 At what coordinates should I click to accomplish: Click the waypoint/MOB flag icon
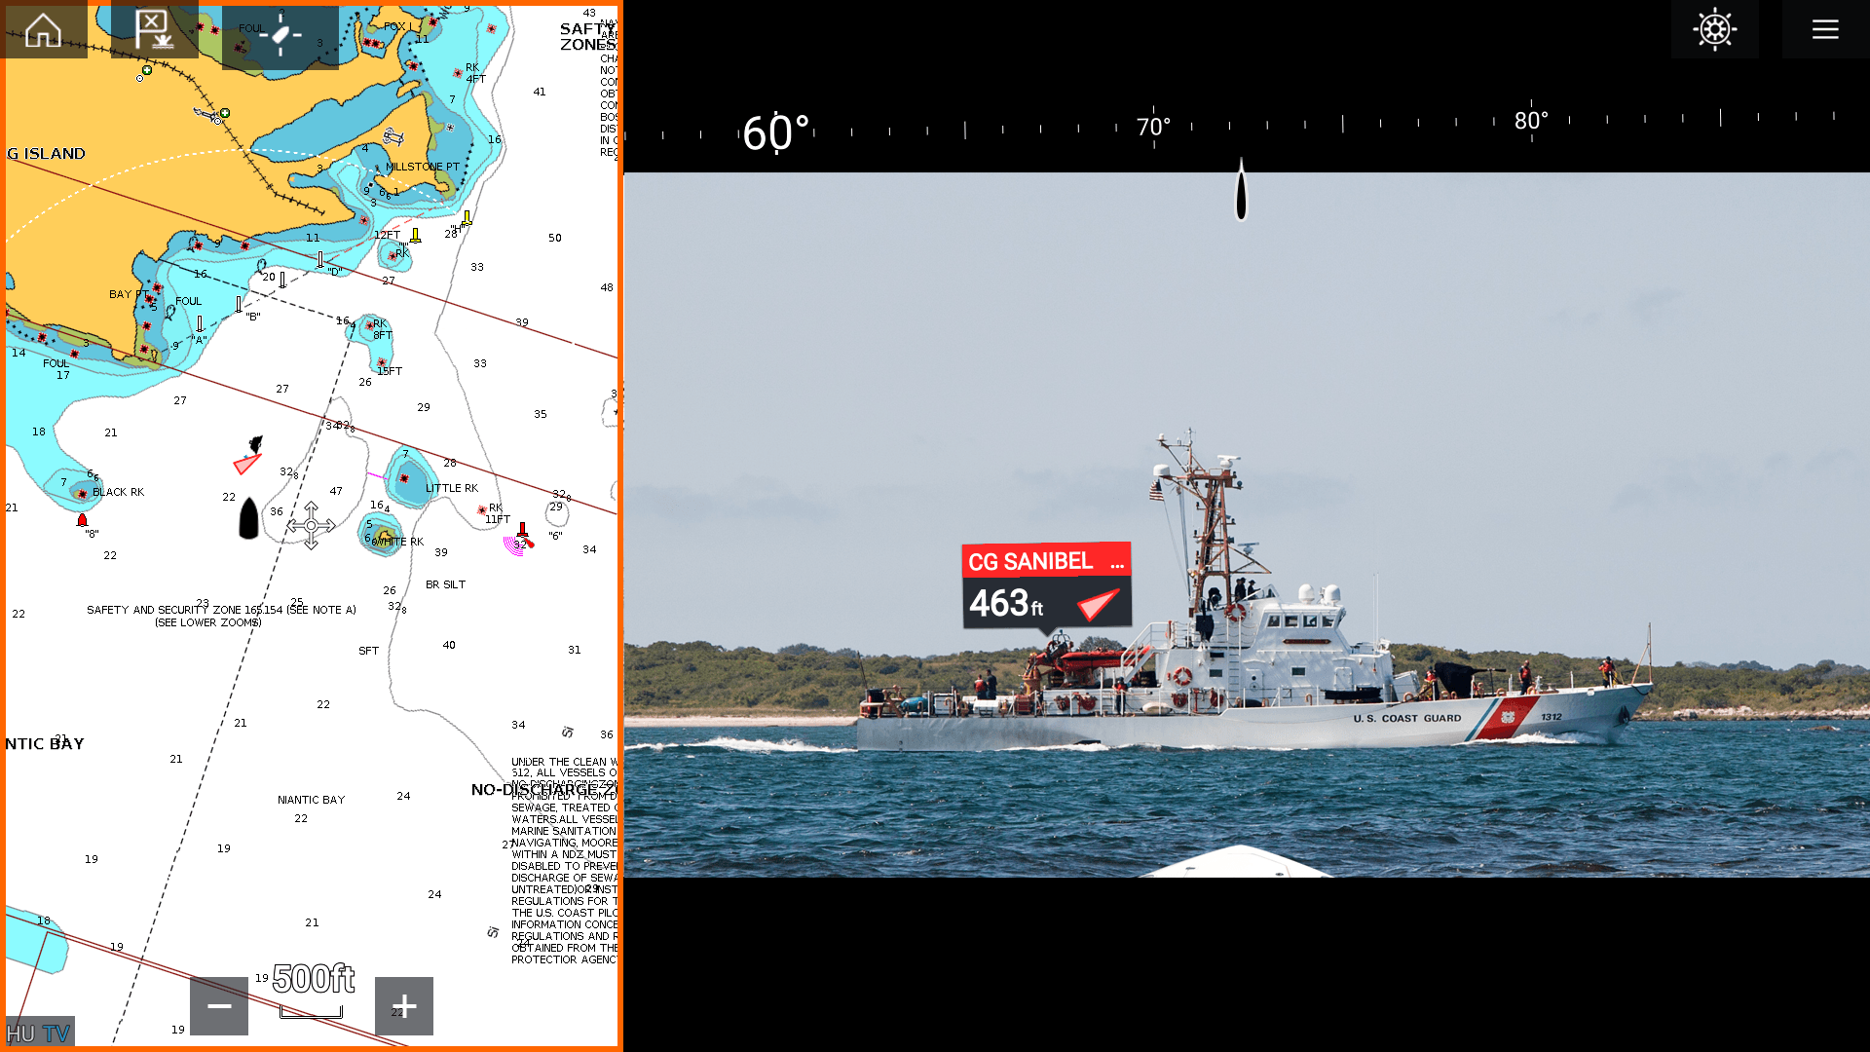tap(154, 29)
